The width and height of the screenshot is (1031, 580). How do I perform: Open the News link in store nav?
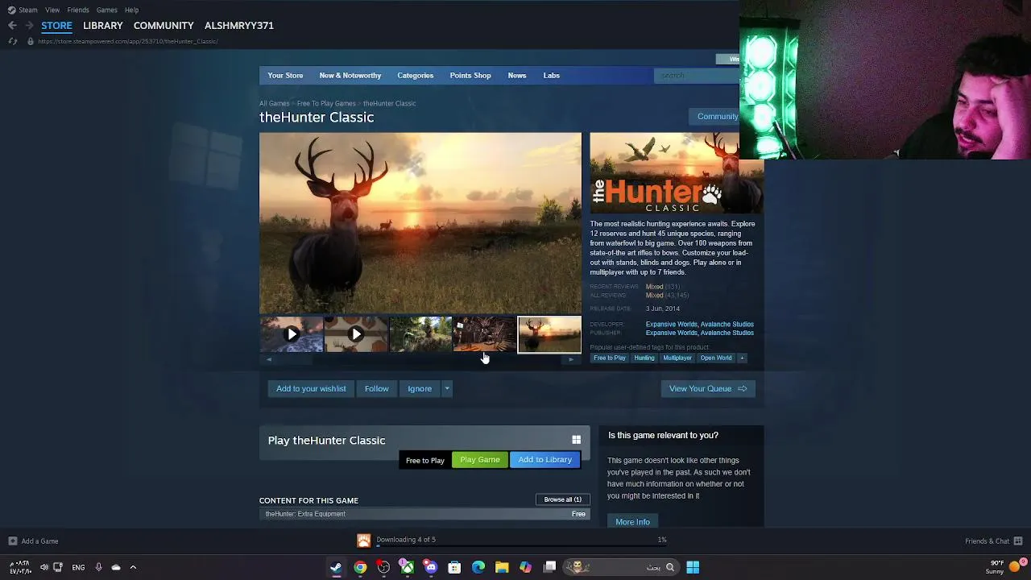(x=517, y=76)
